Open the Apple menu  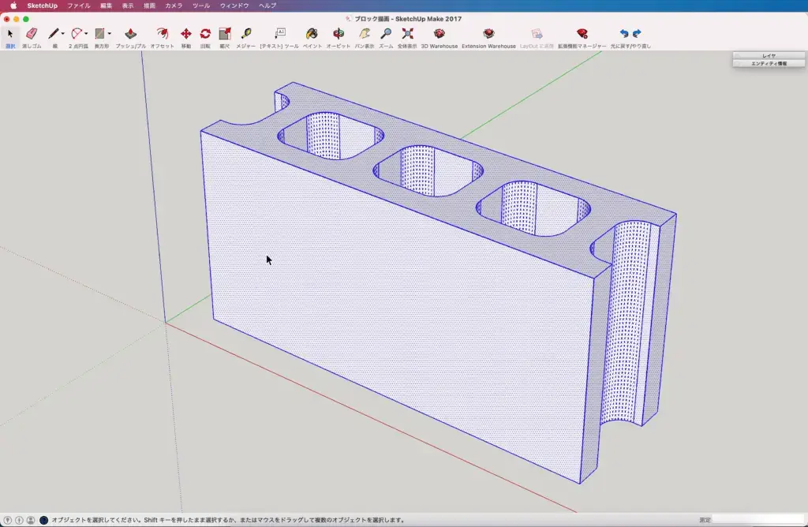pyautogui.click(x=13, y=6)
